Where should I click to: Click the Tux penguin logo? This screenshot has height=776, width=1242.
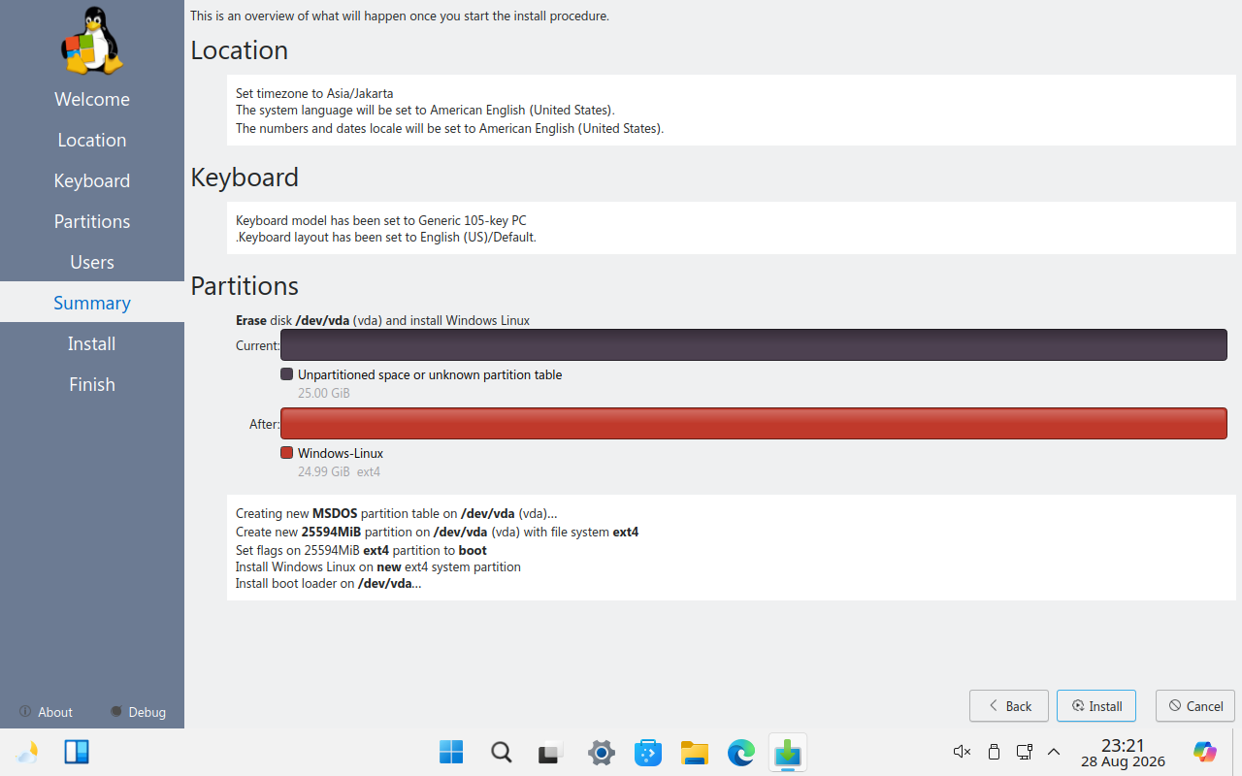click(x=92, y=41)
